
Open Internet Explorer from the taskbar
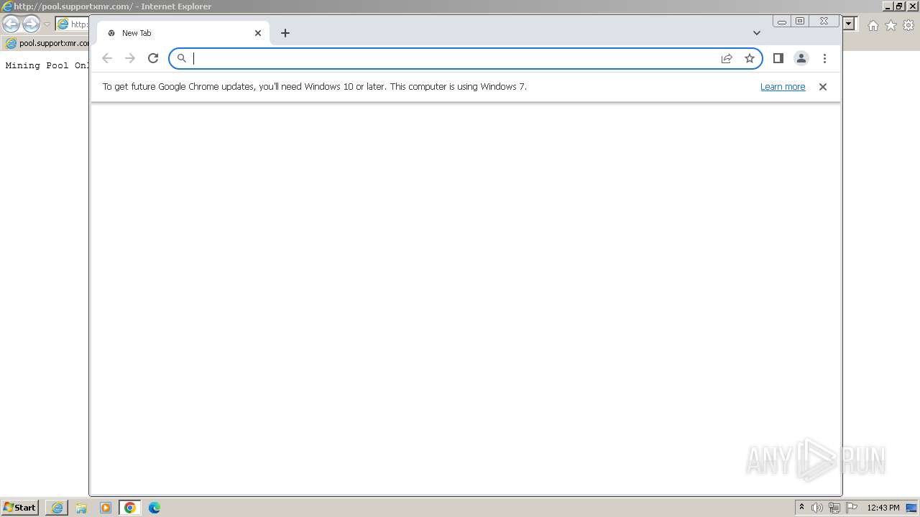click(x=57, y=508)
